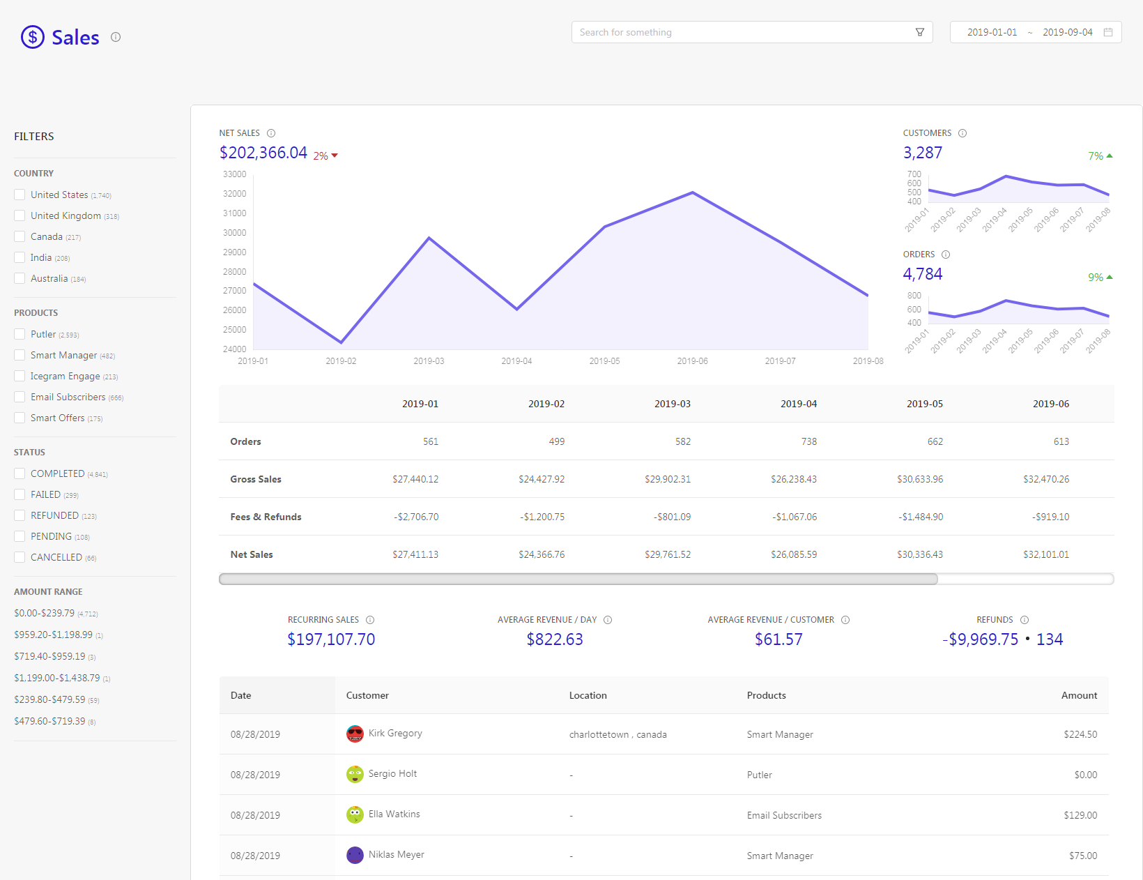Screen dimensions: 1143x880
Task: Sort the table by Amount column header
Action: click(1079, 695)
